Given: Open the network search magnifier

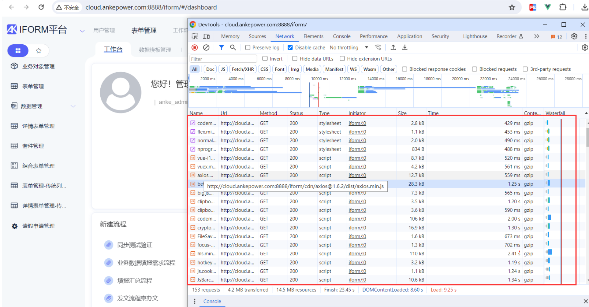Looking at the screenshot, I should (233, 47).
